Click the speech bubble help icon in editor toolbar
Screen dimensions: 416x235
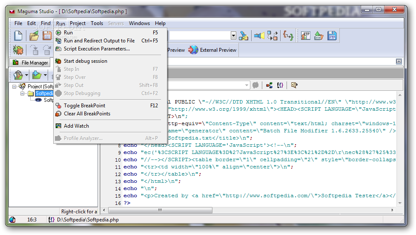click(294, 85)
